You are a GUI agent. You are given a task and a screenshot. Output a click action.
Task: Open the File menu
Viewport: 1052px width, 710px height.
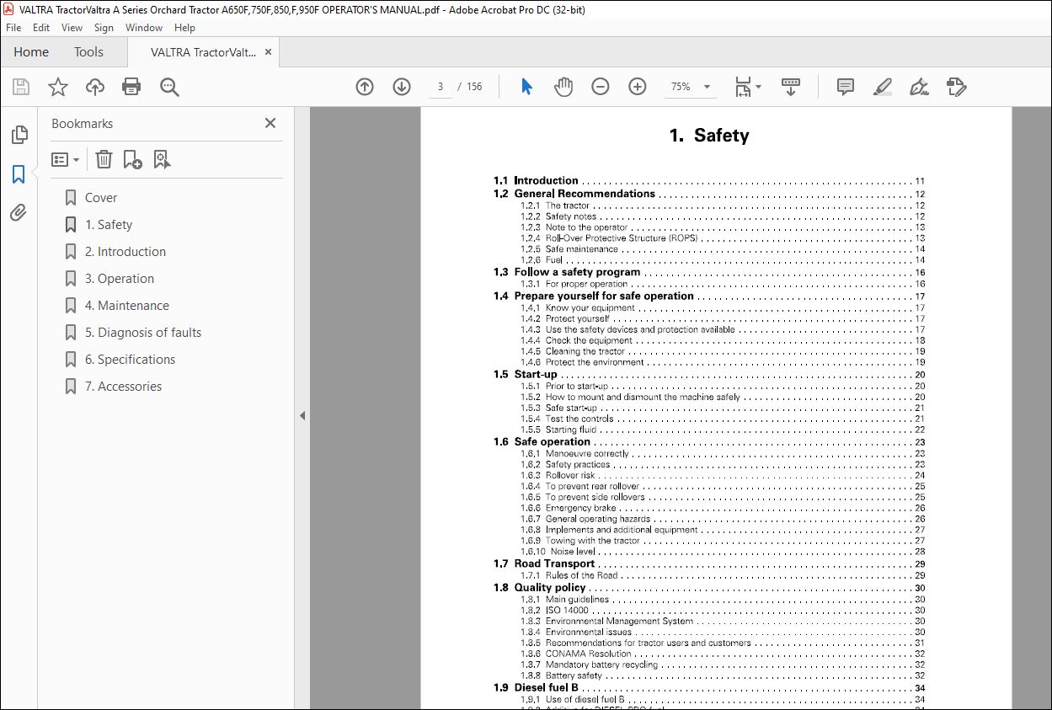pos(13,28)
